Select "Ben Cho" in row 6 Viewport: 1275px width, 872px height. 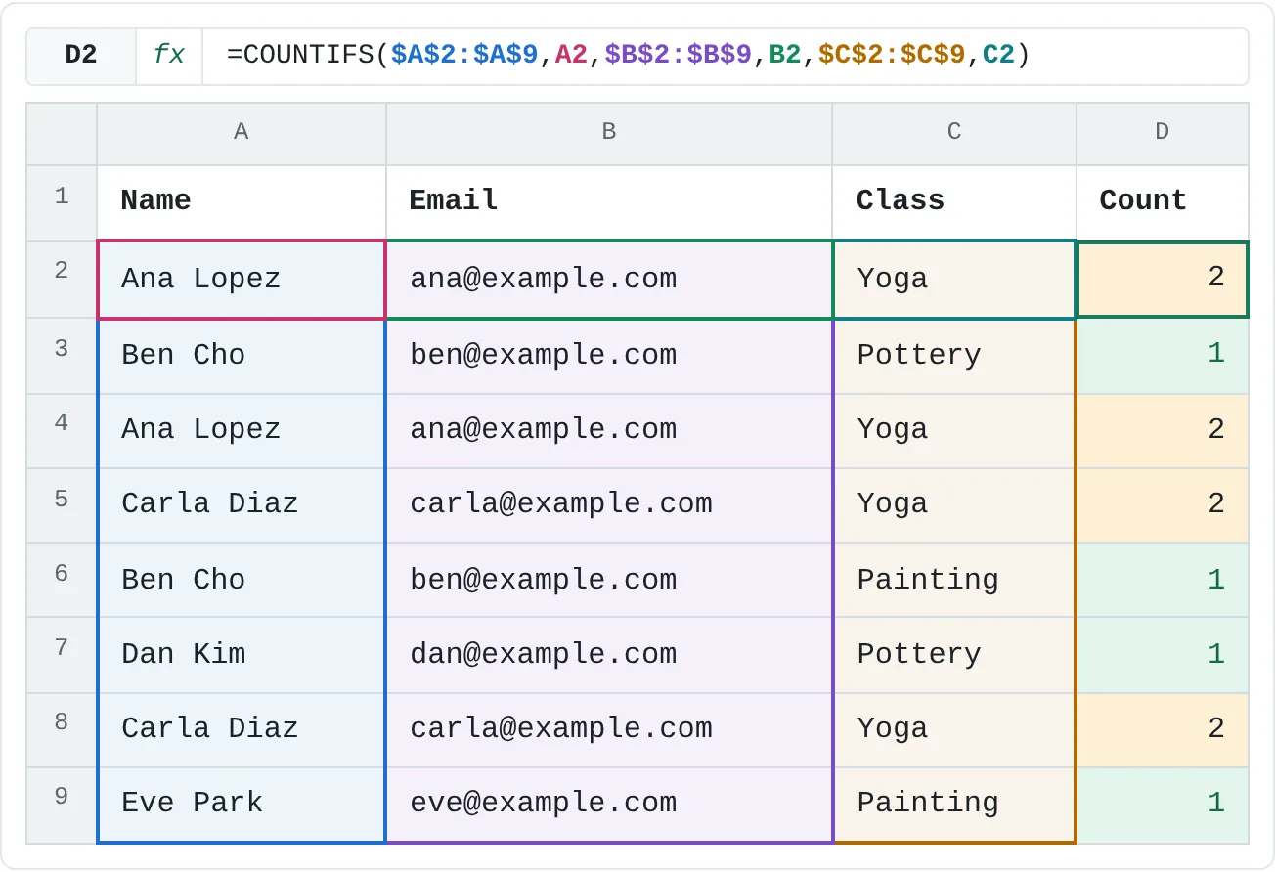point(242,580)
